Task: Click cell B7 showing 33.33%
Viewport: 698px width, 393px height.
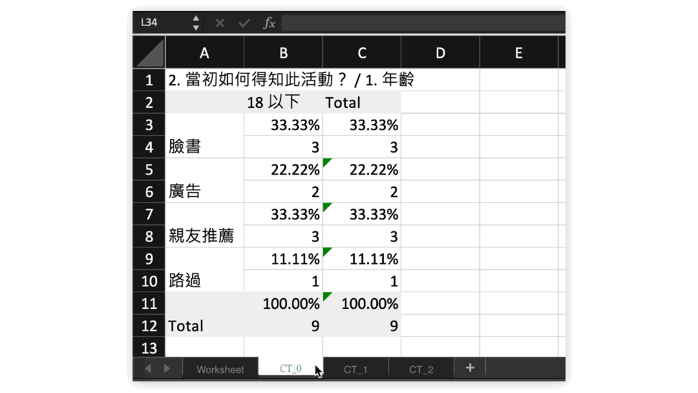Action: 283,214
